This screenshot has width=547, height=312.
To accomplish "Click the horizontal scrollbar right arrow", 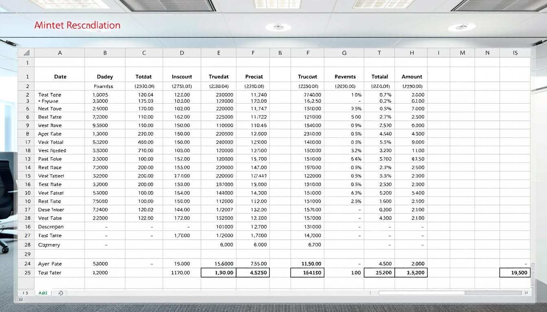I will tap(527, 292).
